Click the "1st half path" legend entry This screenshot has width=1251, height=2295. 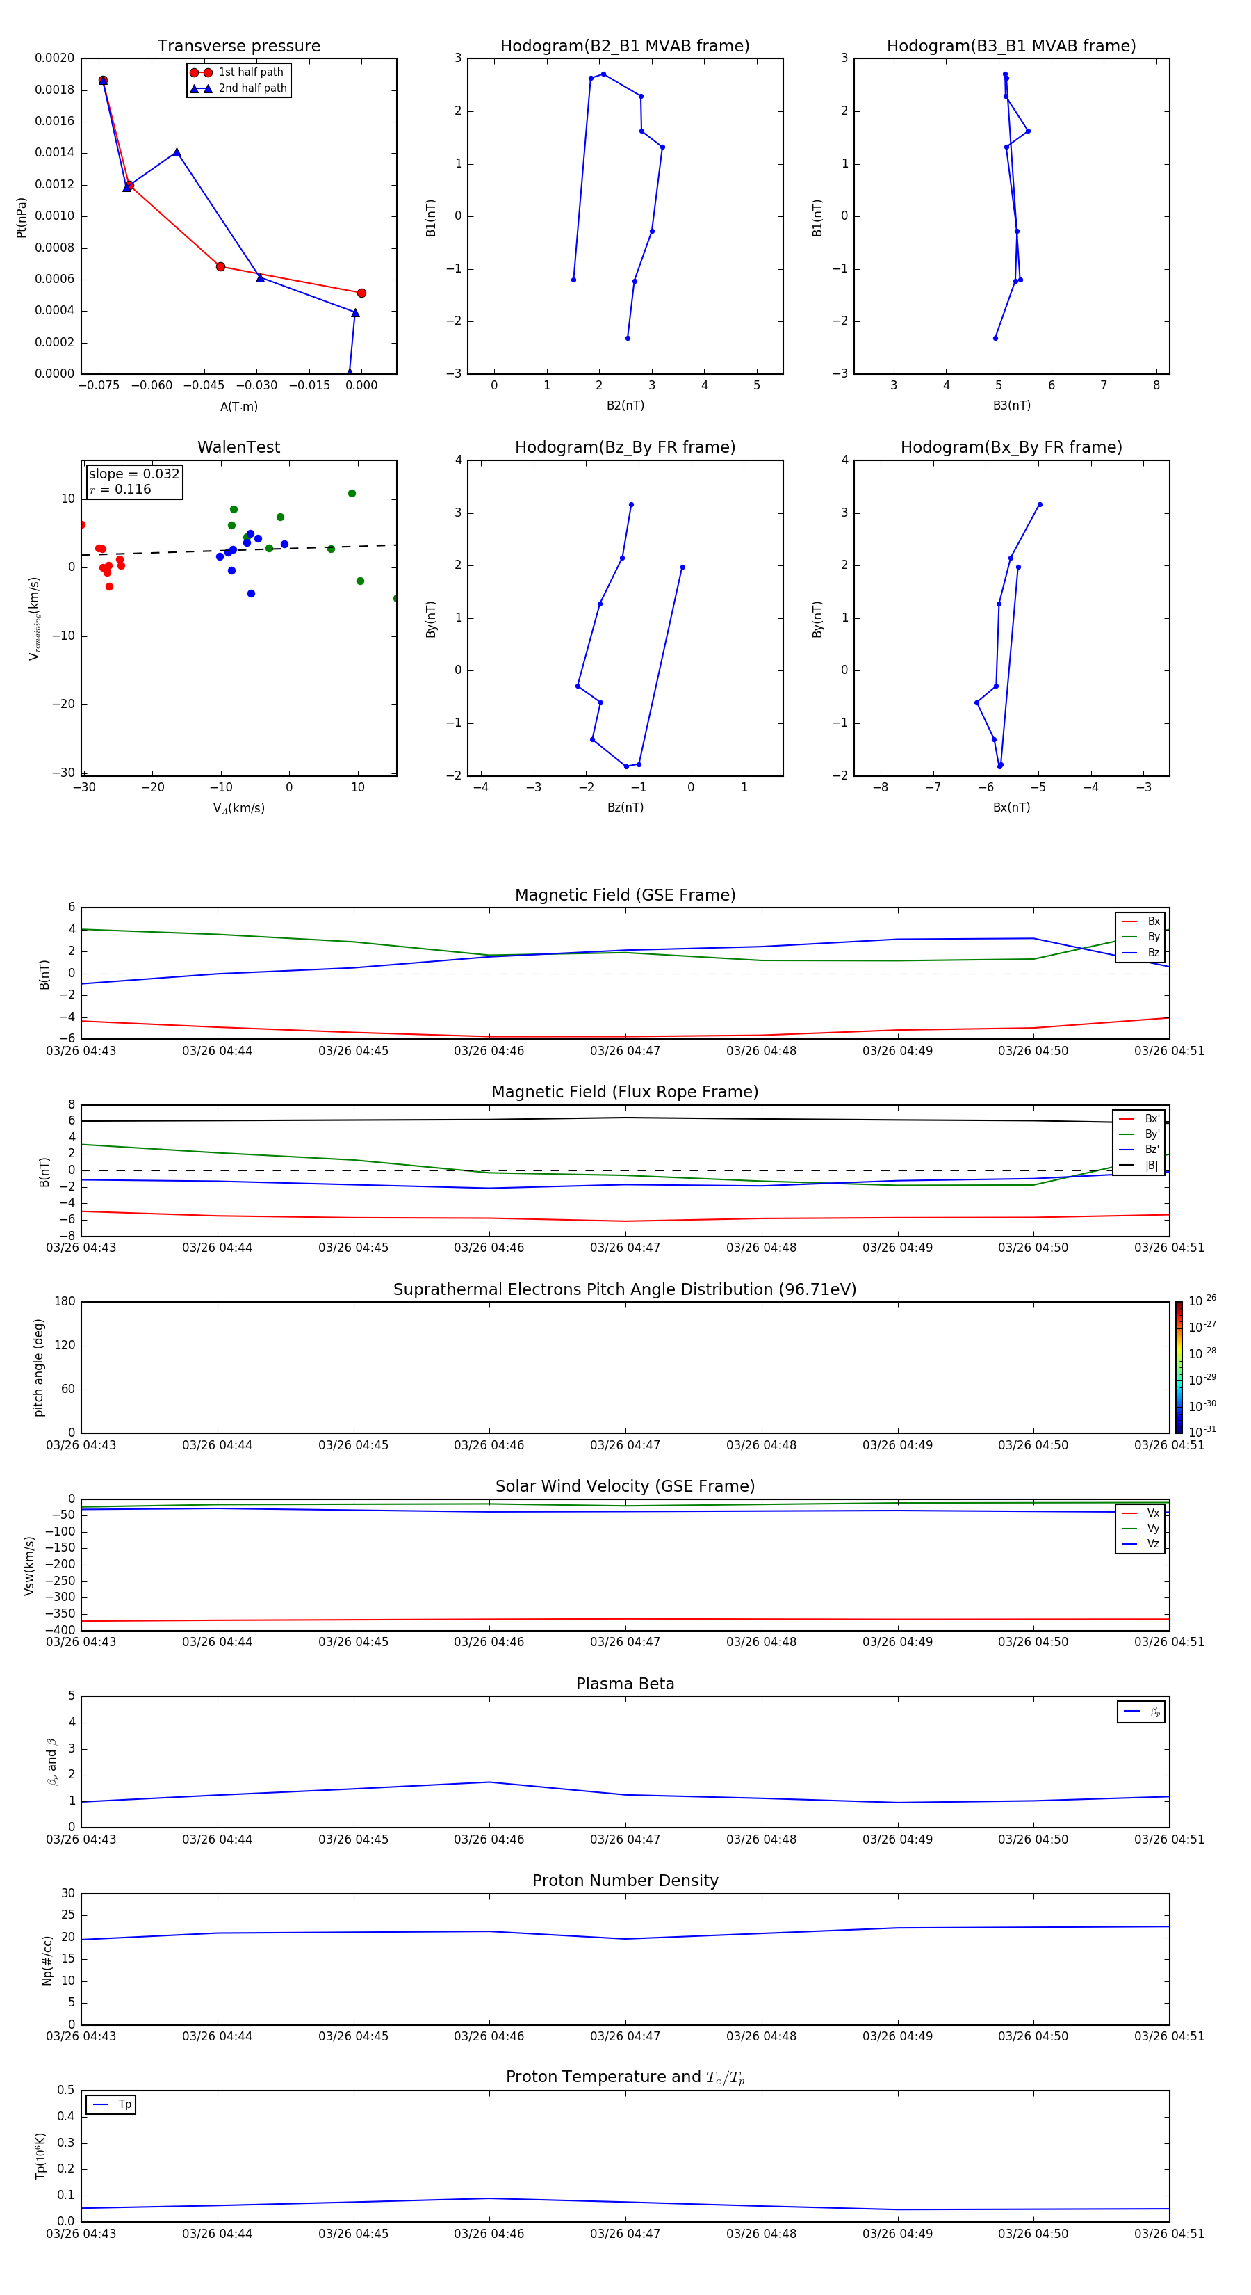238,72
